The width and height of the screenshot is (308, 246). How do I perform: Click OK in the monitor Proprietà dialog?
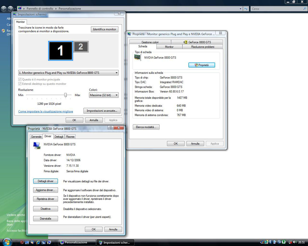coord(175,143)
